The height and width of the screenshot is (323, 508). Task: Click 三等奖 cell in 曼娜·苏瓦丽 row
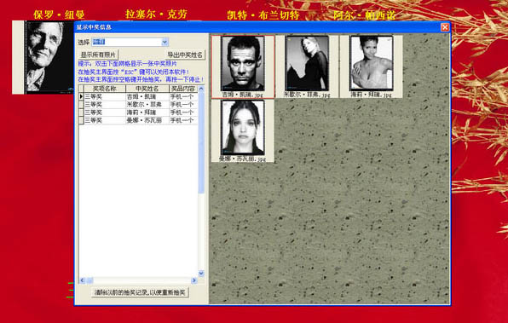105,120
